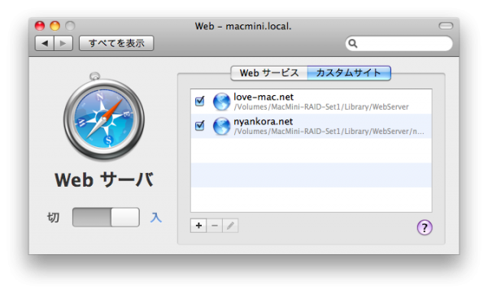Click the back arrow navigation button

pos(45,43)
